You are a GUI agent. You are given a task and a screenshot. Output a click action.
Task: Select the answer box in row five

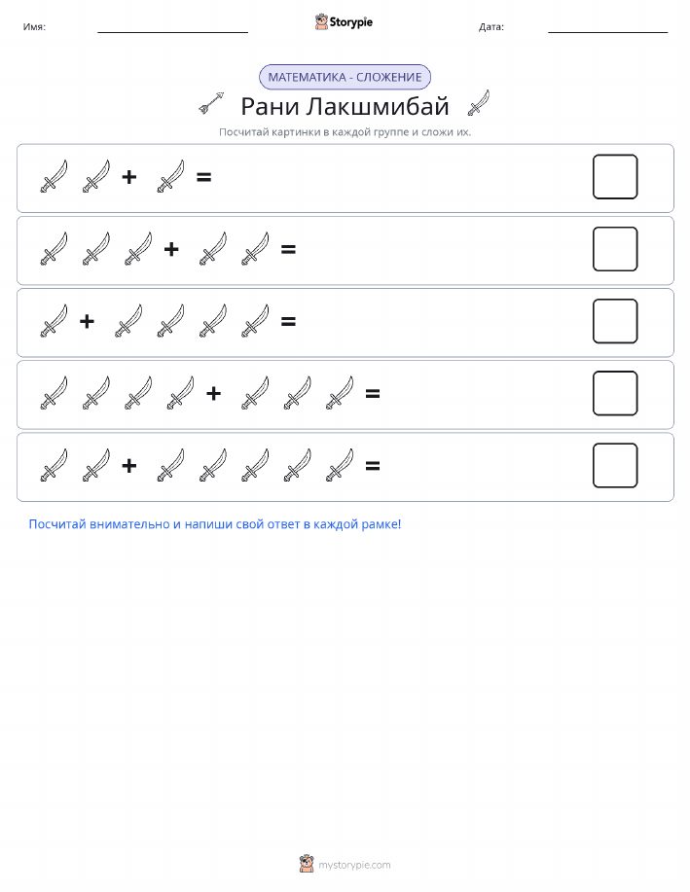click(615, 465)
